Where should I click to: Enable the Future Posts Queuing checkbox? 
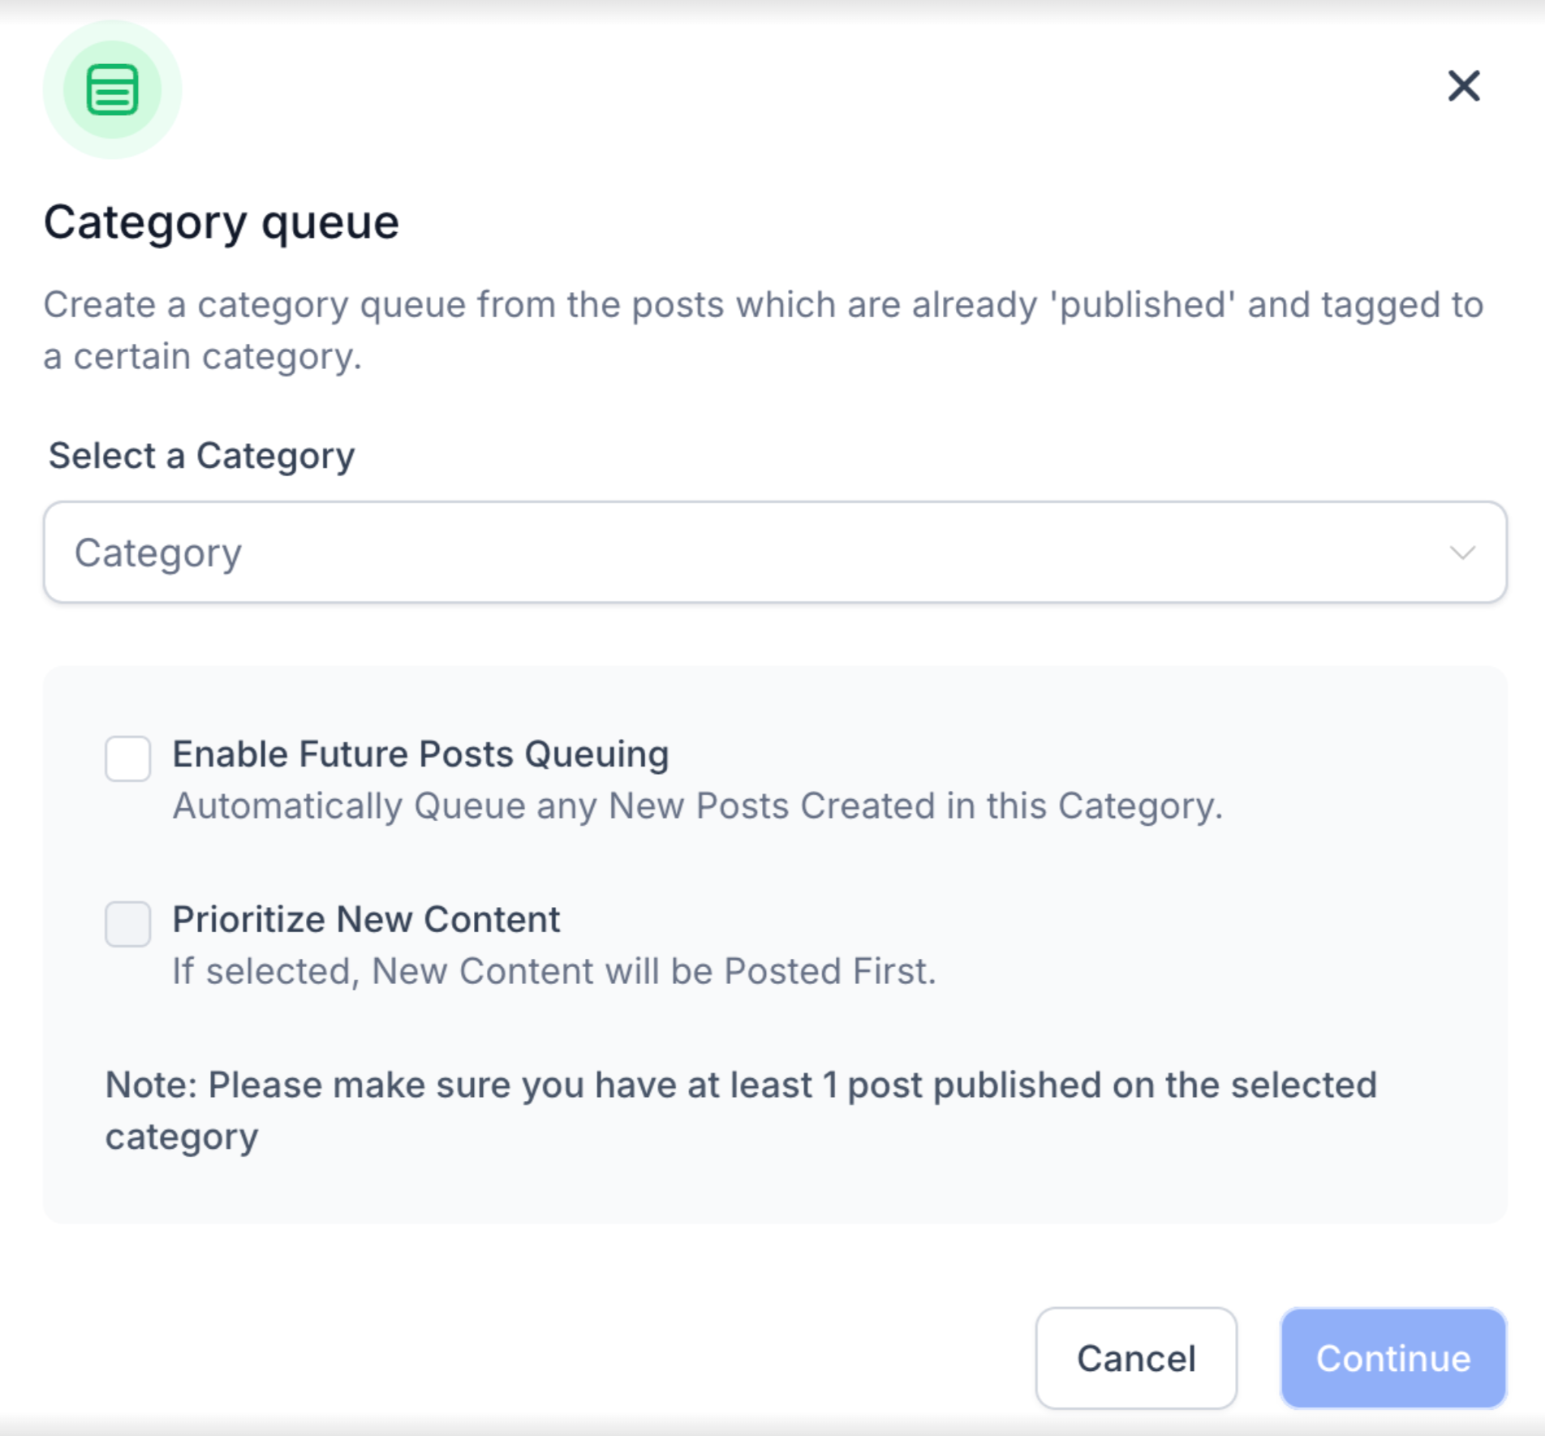(x=128, y=759)
